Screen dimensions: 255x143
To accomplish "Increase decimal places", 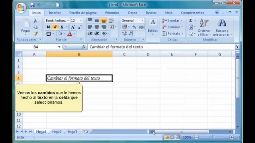I will [124, 33].
